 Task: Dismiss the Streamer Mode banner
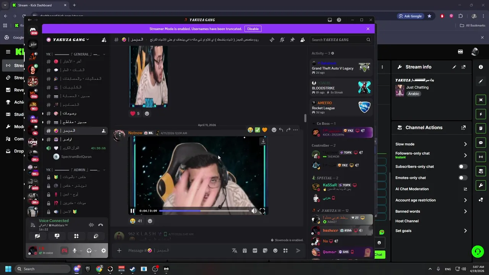[x=368, y=29]
